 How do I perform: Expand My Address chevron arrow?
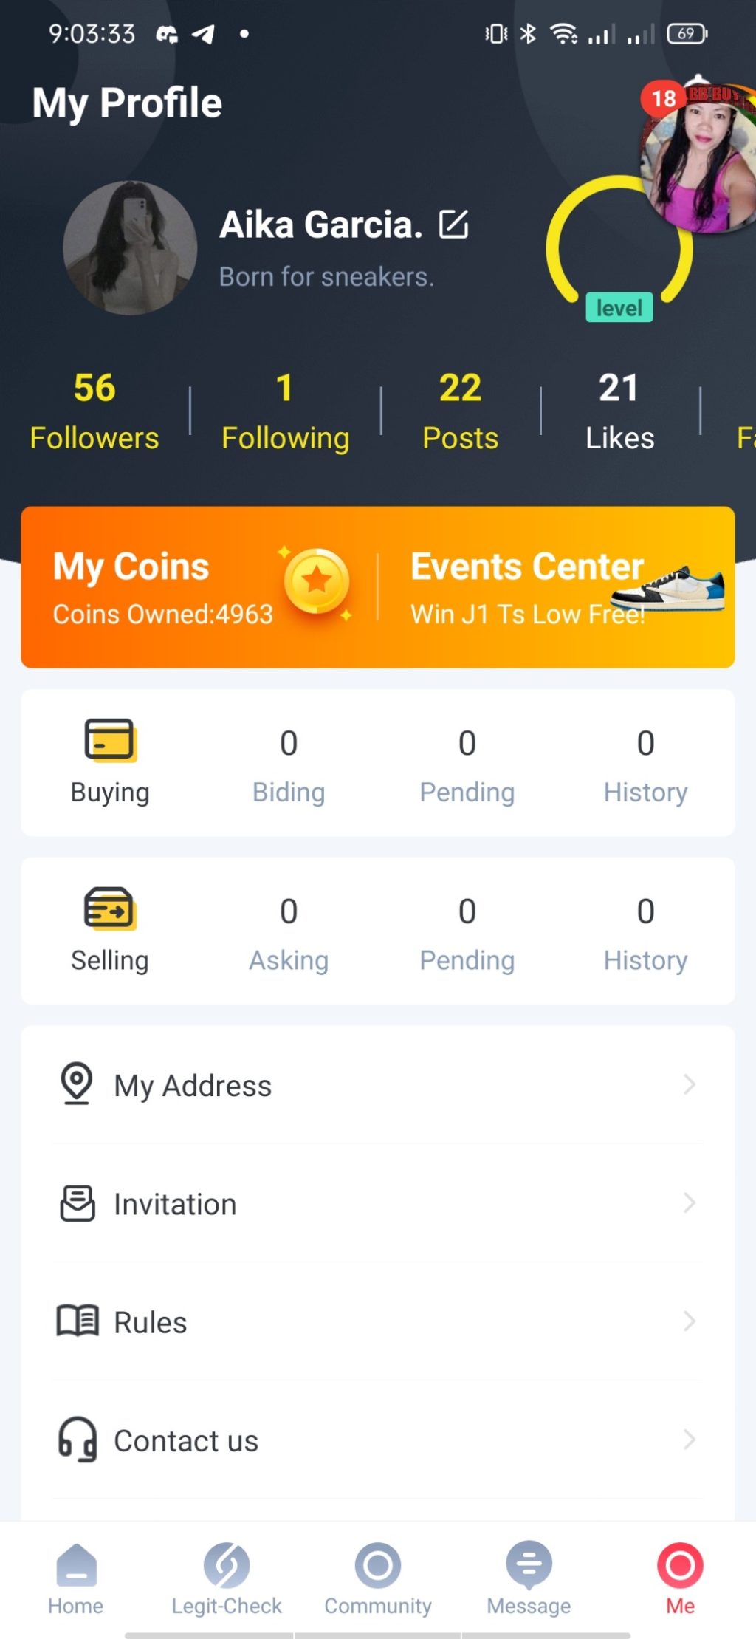click(x=689, y=1084)
